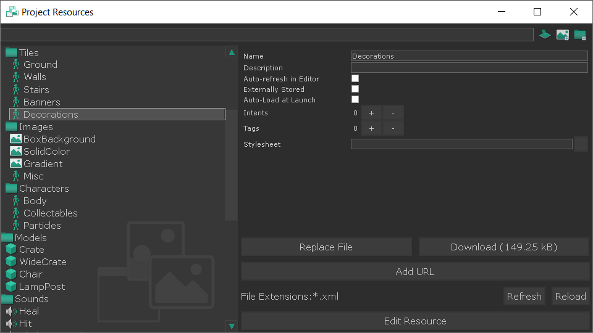Select the Decorations resource row

pos(117,115)
